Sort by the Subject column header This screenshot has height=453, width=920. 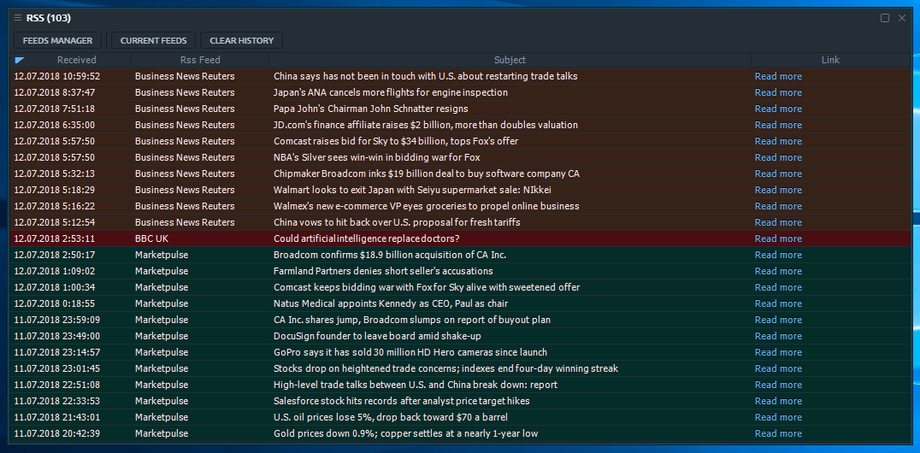point(510,60)
